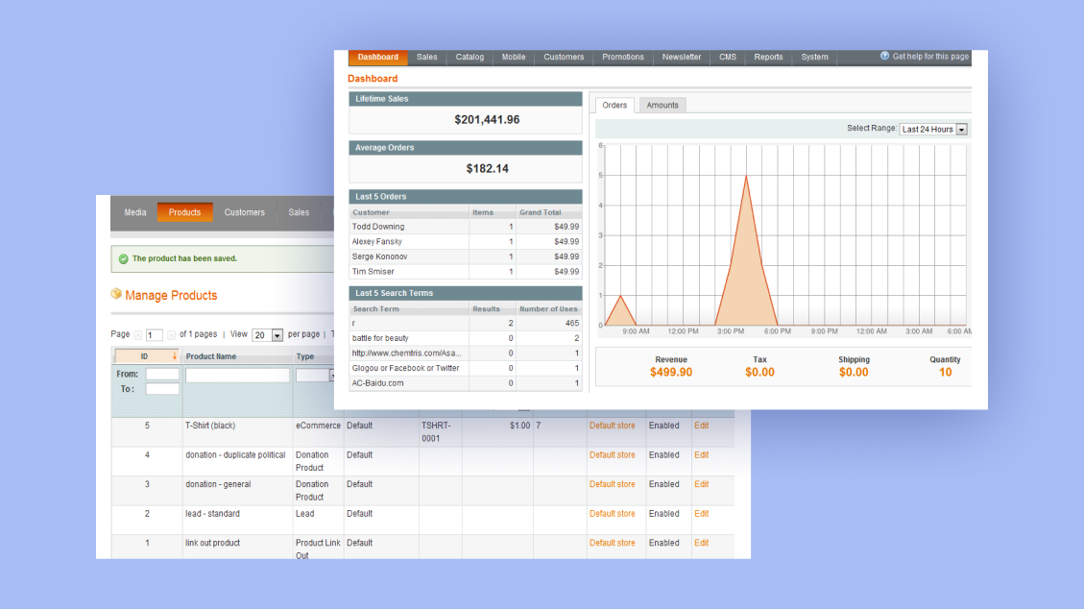1084x609 pixels.
Task: Click the Manage Products box icon
Action: point(116,294)
